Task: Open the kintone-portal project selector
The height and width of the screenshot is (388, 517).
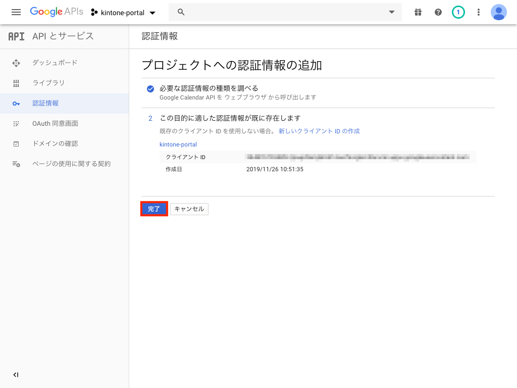Action: 123,13
